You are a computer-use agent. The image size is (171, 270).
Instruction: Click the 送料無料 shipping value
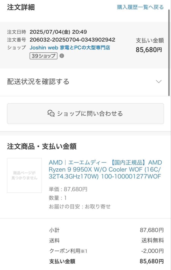152,240
